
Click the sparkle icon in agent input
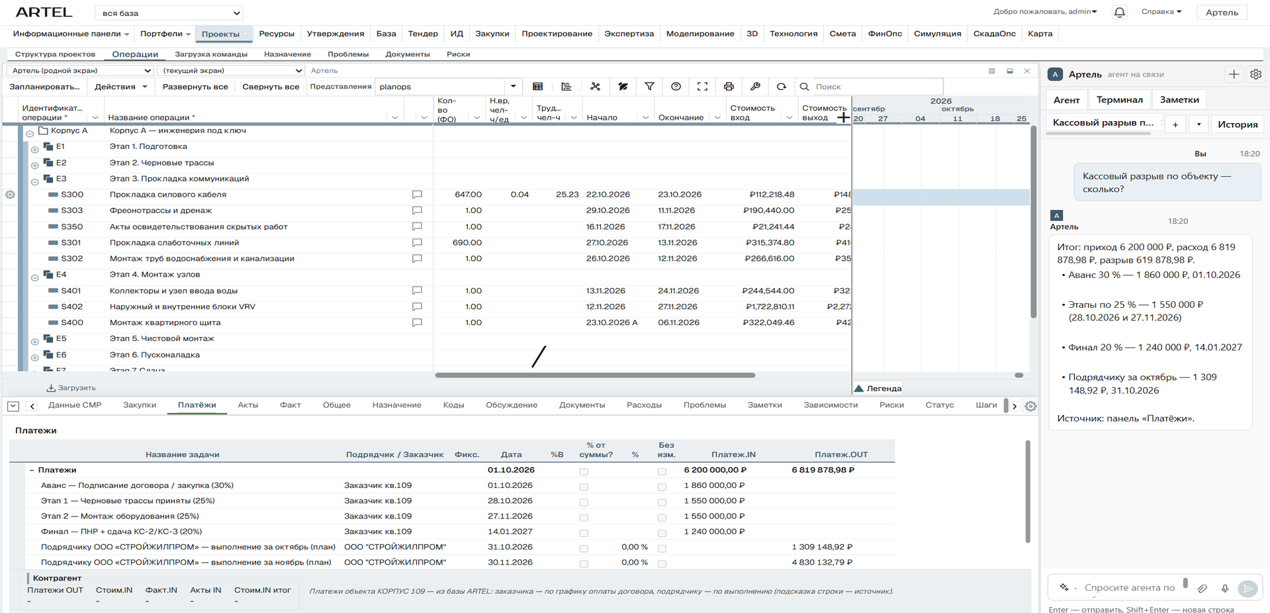point(1064,587)
